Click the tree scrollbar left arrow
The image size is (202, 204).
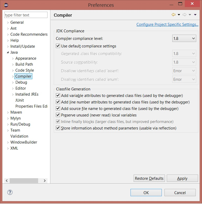pyautogui.click(x=7, y=181)
